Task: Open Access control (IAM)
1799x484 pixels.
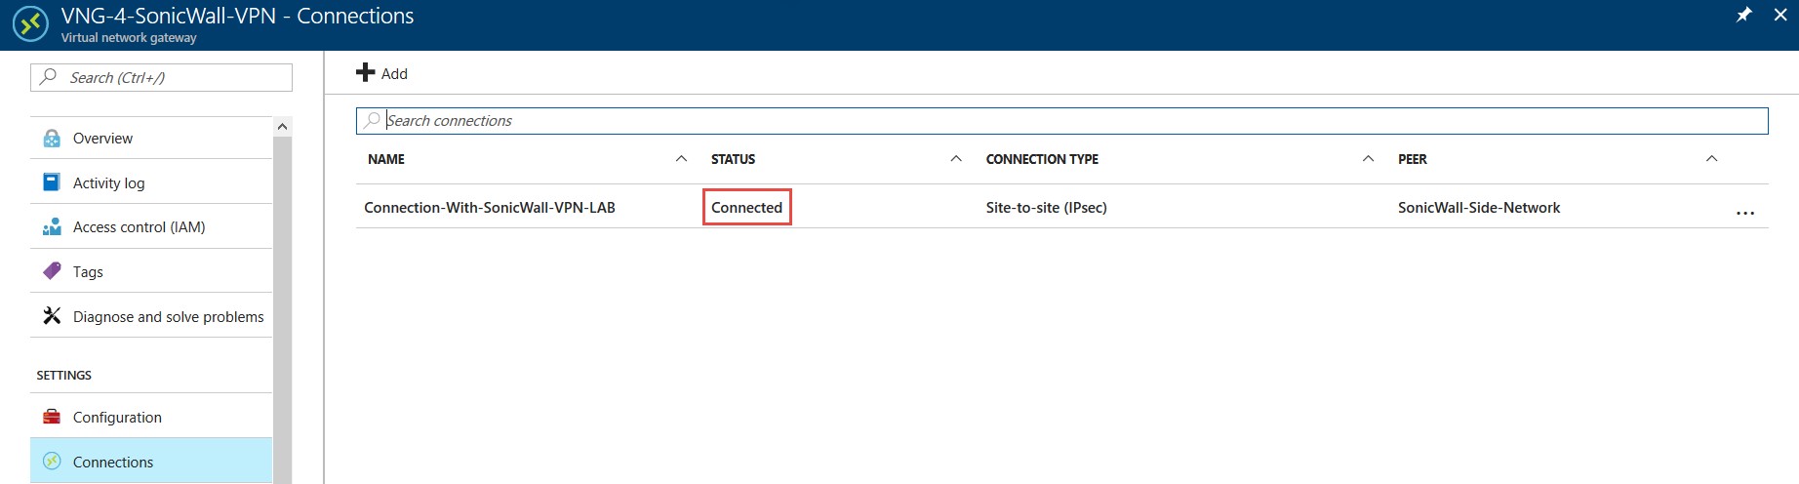Action: pos(151,226)
